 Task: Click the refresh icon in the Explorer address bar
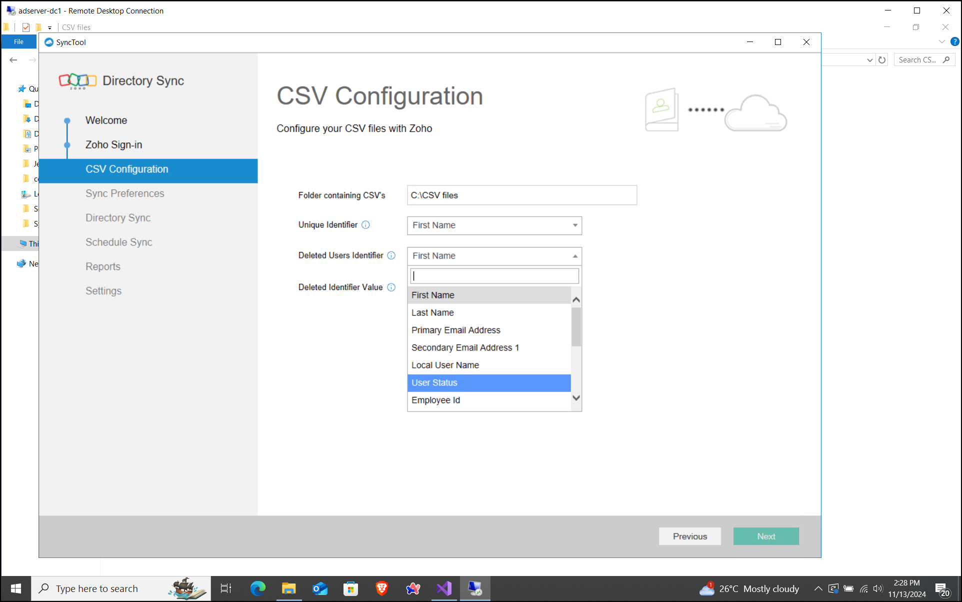tap(882, 60)
